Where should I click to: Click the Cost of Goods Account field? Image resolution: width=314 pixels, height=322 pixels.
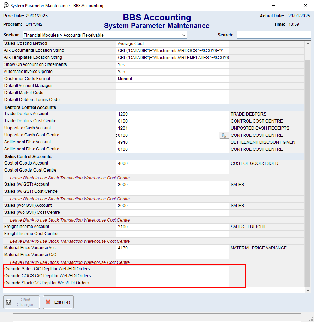172,163
